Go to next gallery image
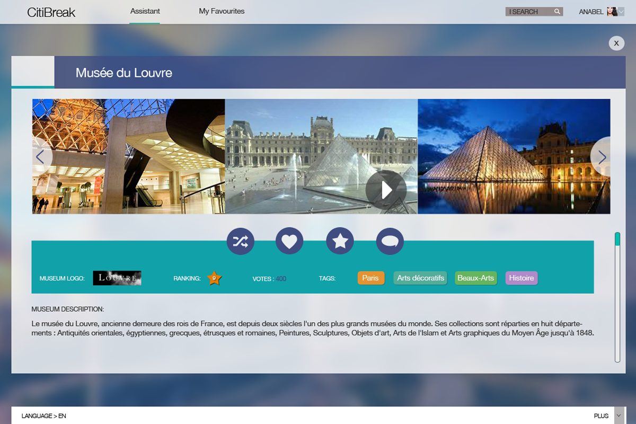Screen dimensions: 636x424 [x=602, y=156]
